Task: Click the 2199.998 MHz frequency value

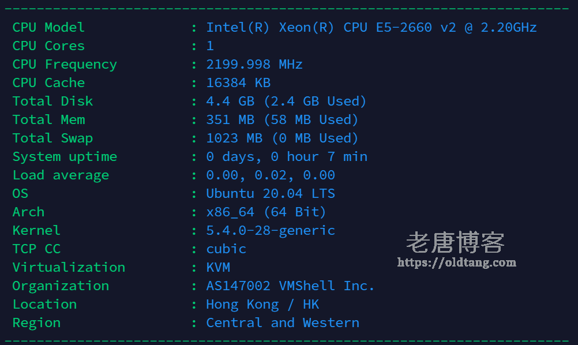Action: pyautogui.click(x=254, y=64)
